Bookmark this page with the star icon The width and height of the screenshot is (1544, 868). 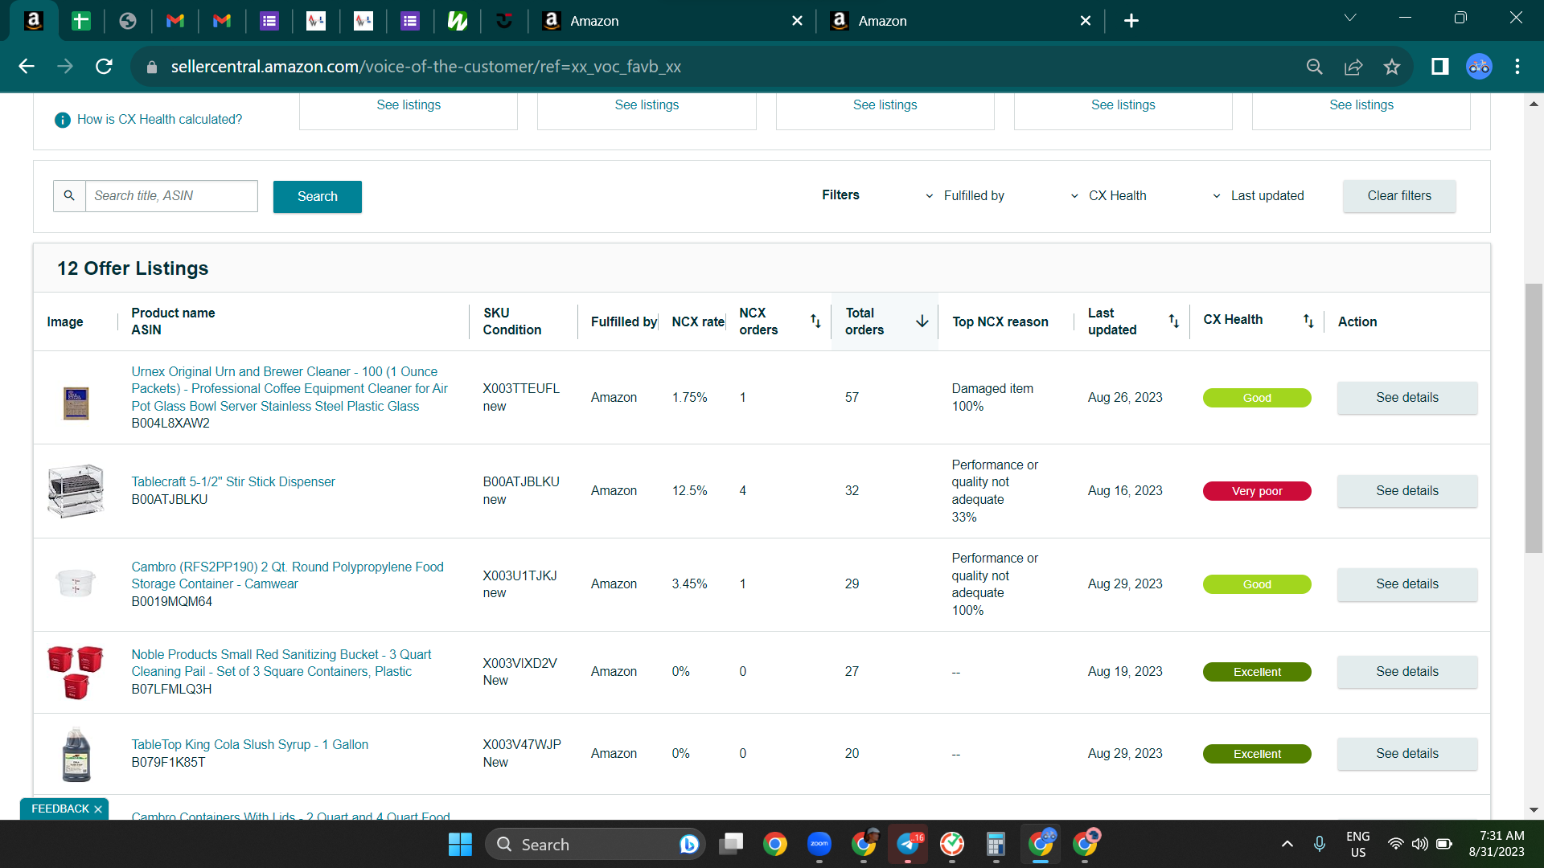1392,67
